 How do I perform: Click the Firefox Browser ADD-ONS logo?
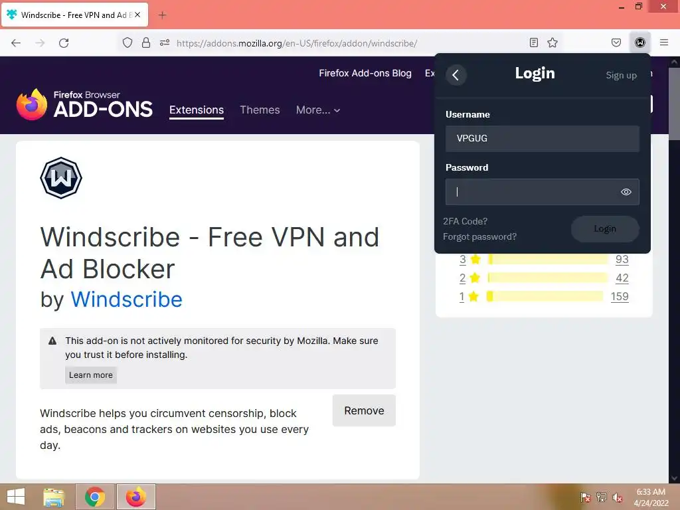click(x=84, y=104)
